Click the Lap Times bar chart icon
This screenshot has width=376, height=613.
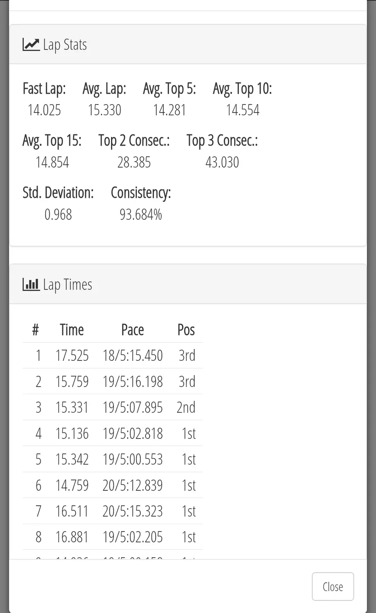pos(31,285)
